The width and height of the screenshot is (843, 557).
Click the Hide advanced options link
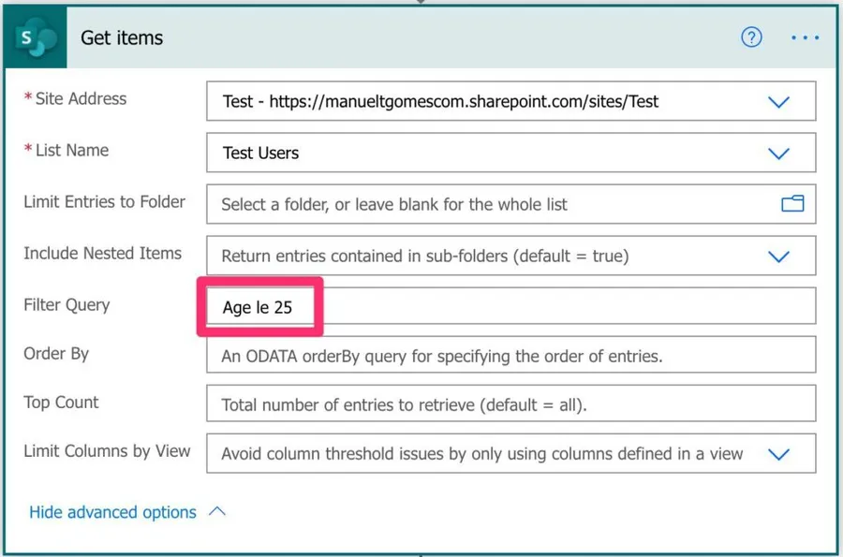tap(112, 512)
